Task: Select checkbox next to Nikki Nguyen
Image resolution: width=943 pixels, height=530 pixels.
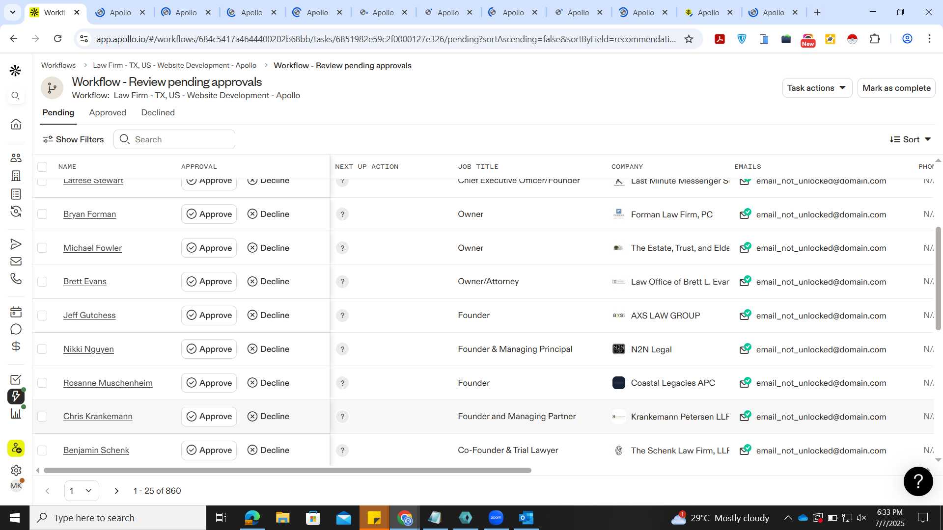Action: tap(42, 349)
